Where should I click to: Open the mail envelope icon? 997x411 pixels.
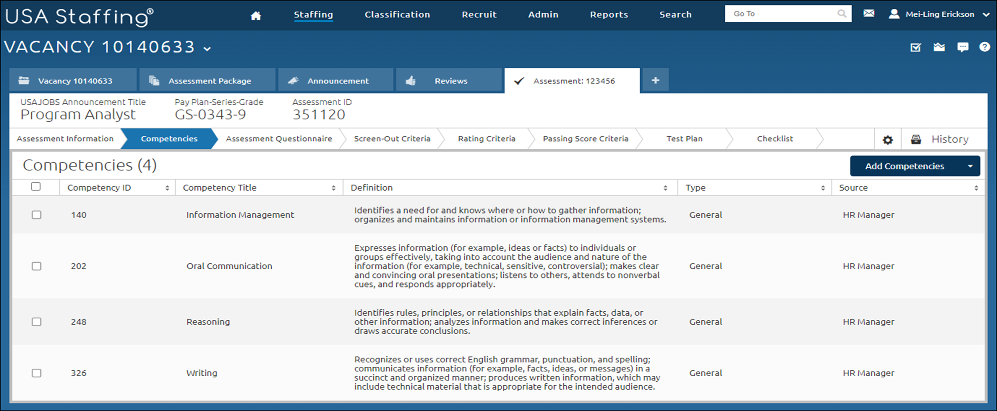click(869, 13)
